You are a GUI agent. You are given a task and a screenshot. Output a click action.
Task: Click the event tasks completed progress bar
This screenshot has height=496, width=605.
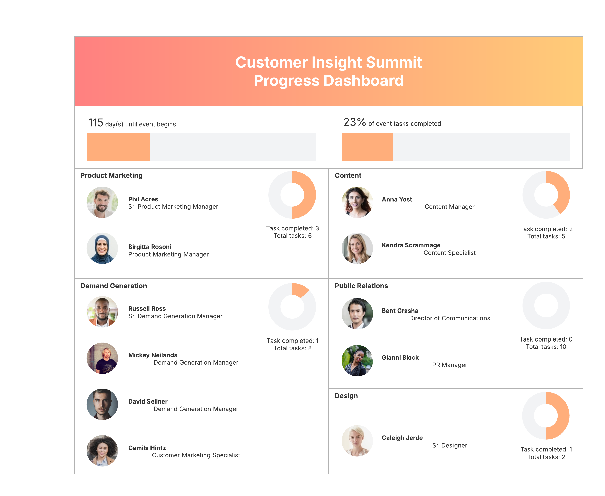tap(456, 147)
